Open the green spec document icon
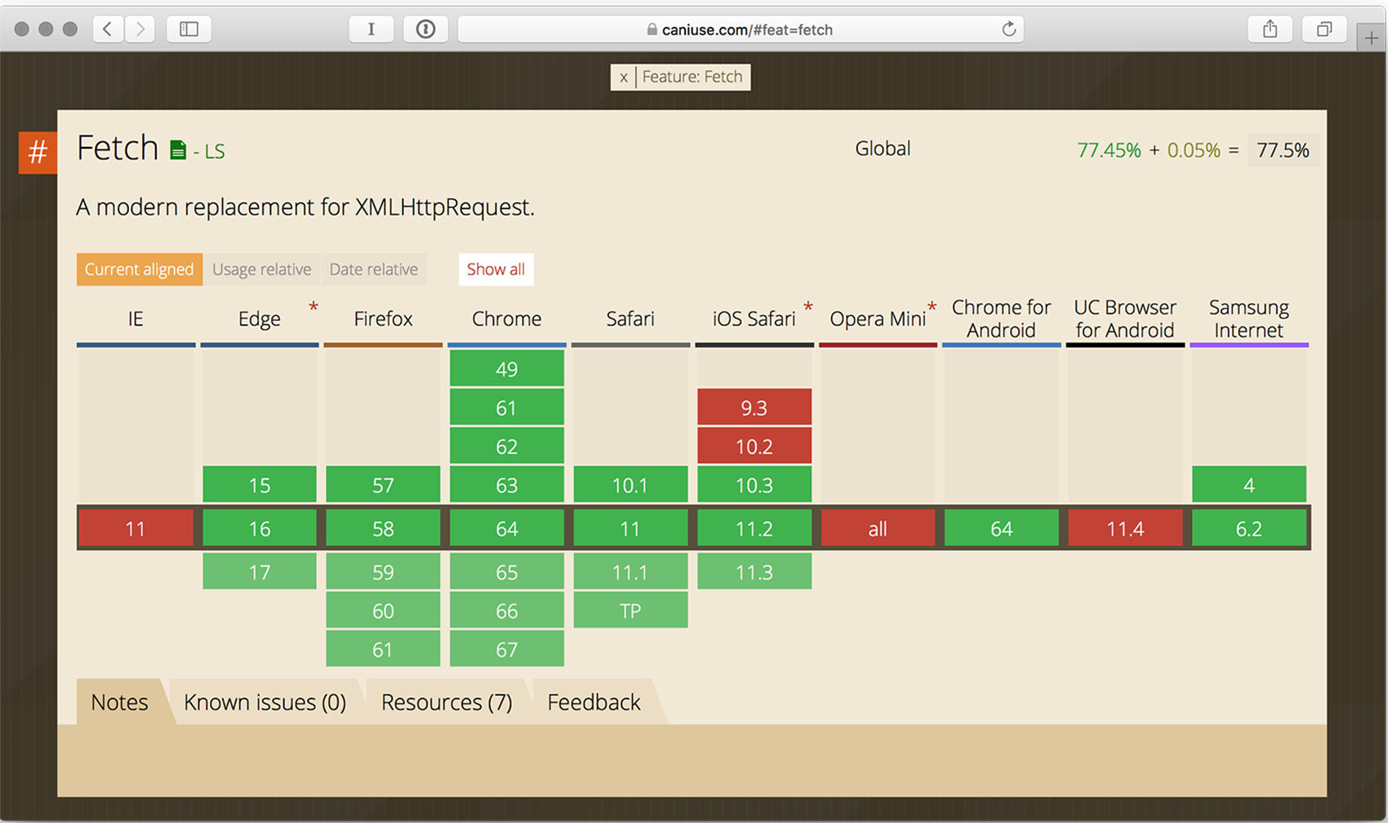 point(178,150)
